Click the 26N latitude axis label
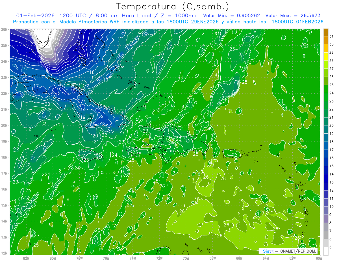The image size is (339, 262). pyautogui.click(x=4, y=29)
